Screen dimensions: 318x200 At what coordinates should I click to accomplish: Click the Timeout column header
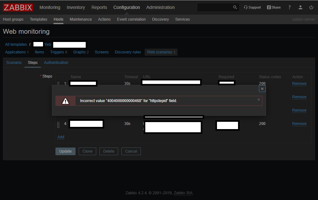pos(131,77)
